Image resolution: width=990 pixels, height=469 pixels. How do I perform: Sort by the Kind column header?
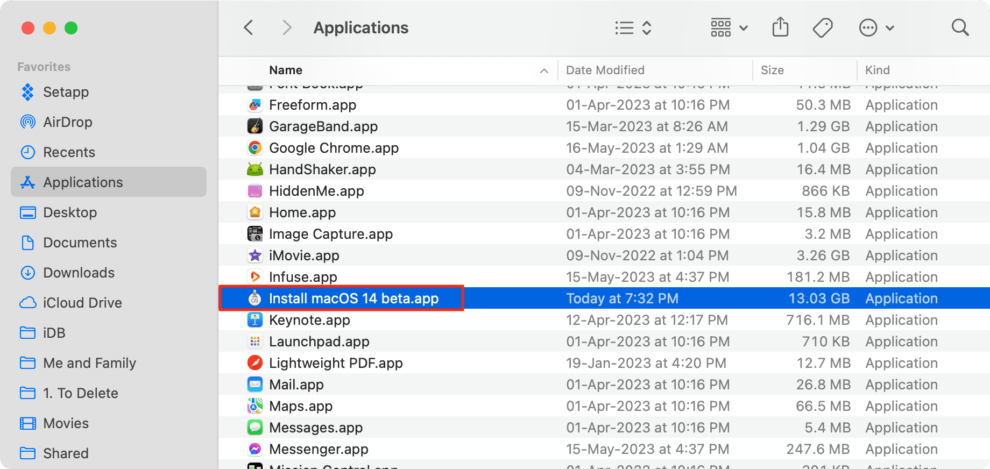(x=878, y=70)
